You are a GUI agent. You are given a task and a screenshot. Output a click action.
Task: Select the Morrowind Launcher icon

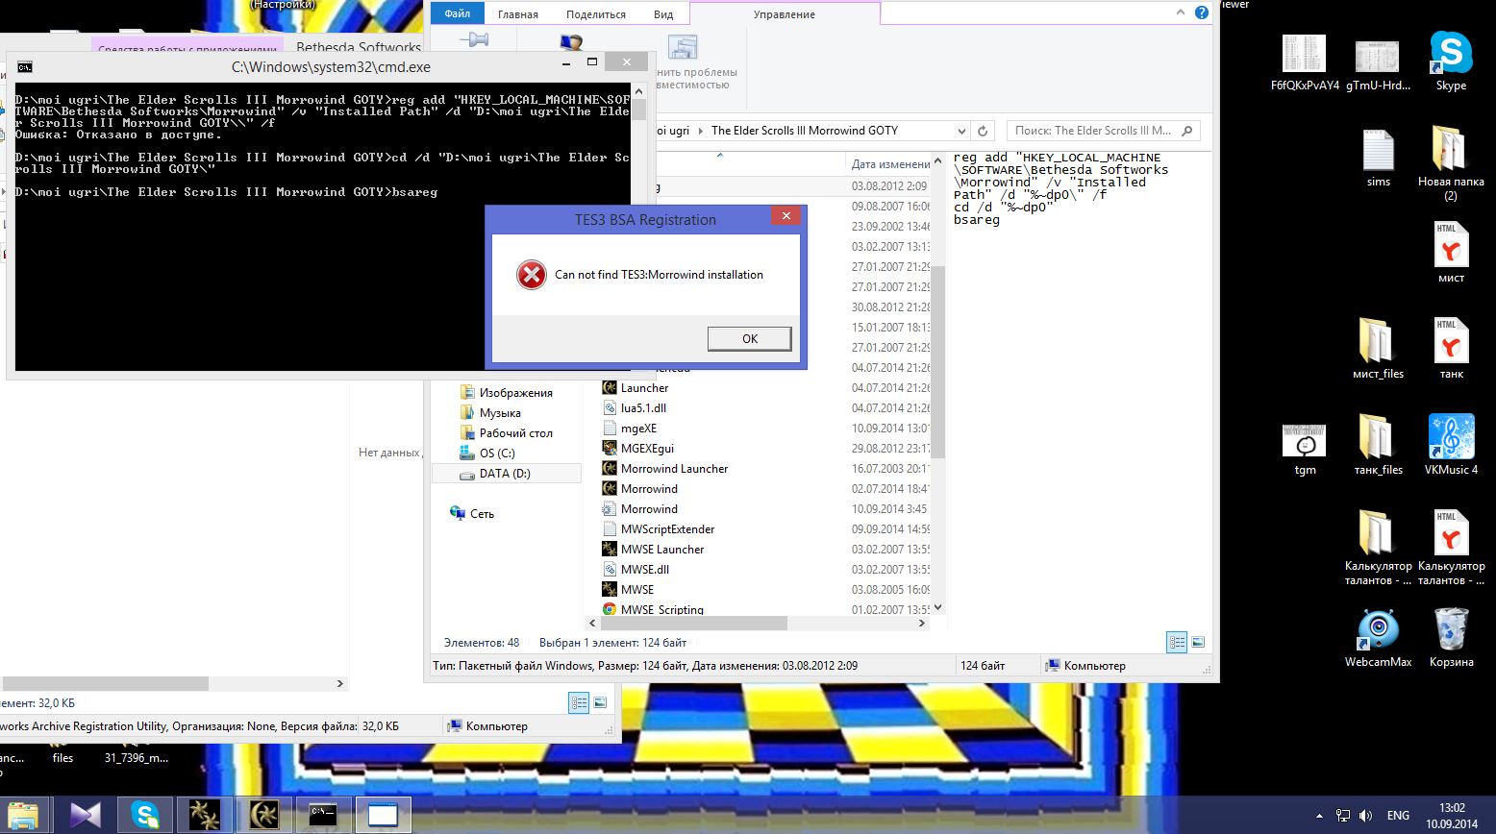(x=609, y=469)
